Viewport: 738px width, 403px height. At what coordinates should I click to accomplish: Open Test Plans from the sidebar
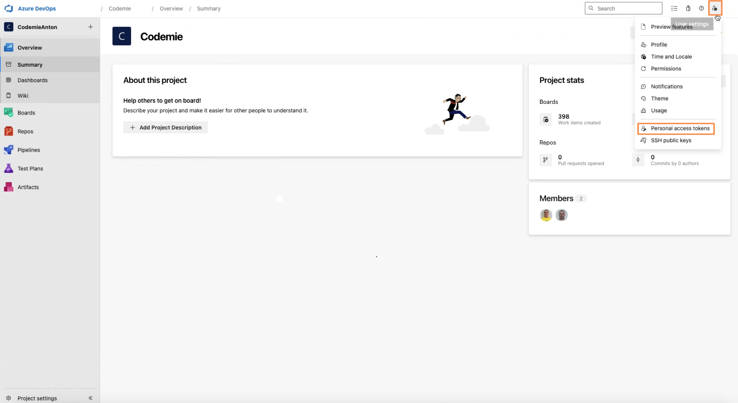pos(29,168)
